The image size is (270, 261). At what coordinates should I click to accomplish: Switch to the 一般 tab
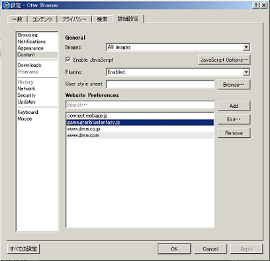tap(17, 19)
